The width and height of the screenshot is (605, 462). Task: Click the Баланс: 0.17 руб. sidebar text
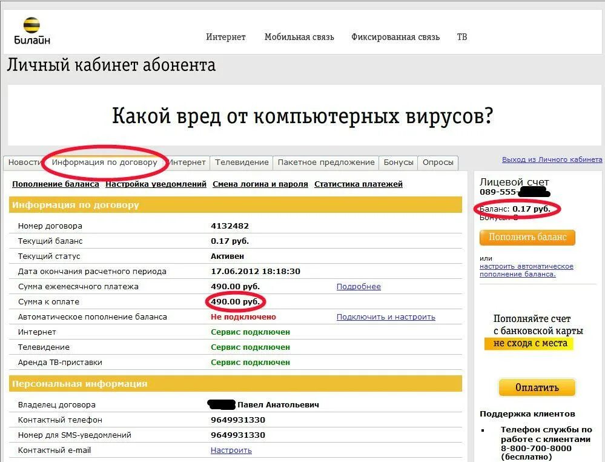[515, 209]
